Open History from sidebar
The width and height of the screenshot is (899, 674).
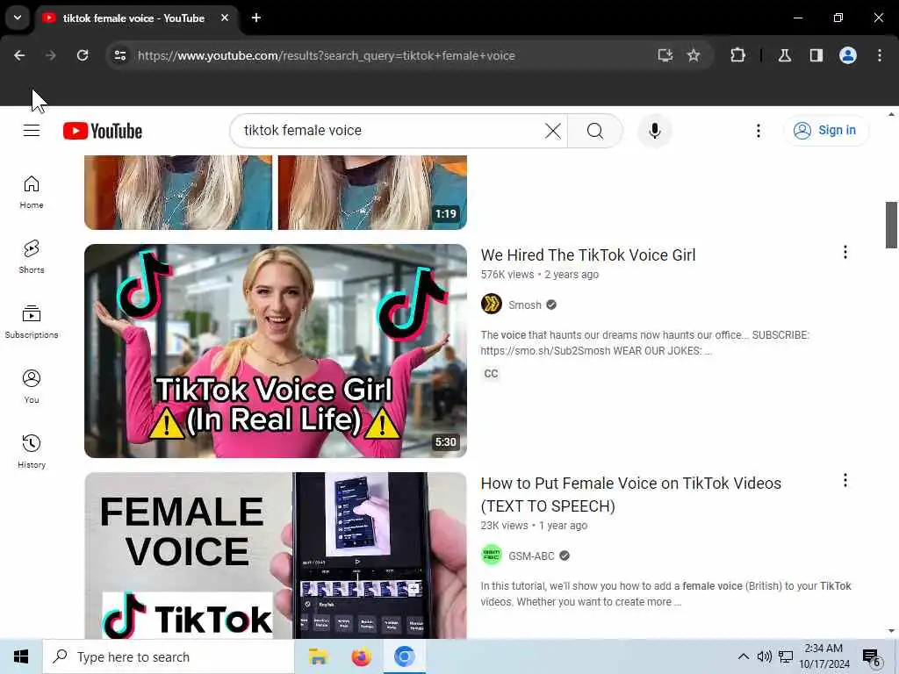32,452
